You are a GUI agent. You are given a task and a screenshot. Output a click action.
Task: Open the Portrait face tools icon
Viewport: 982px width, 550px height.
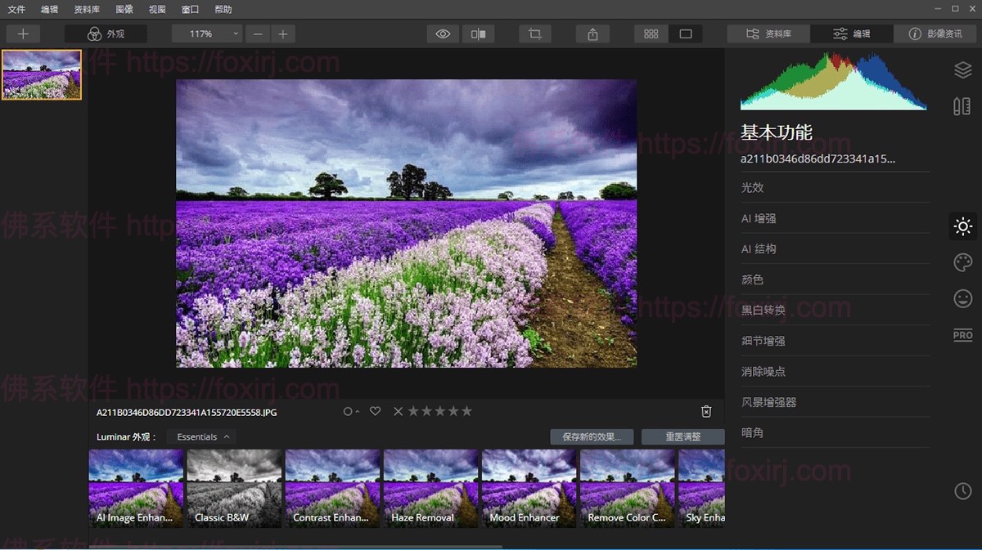point(962,298)
